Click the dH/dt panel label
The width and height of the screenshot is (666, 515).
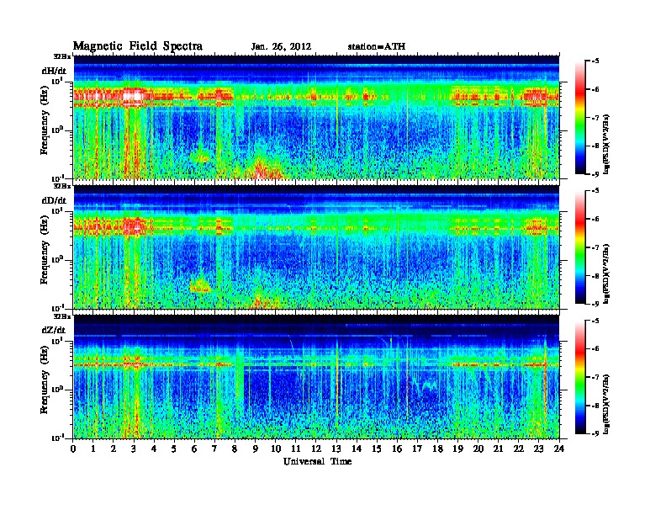54,71
